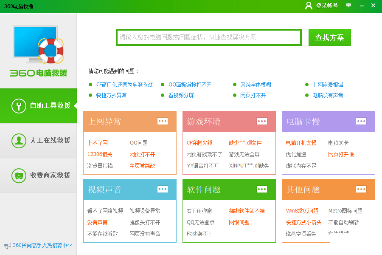Click the 主页被篡改 link
The width and height of the screenshot is (382, 255).
coord(142,166)
